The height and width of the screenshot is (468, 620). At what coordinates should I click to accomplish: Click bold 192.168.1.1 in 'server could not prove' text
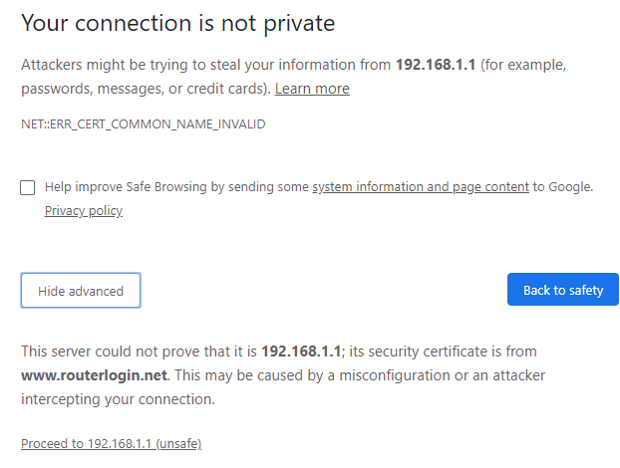(301, 351)
